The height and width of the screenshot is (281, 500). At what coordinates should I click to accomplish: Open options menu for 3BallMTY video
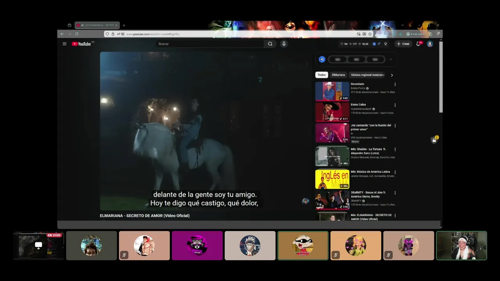[395, 193]
